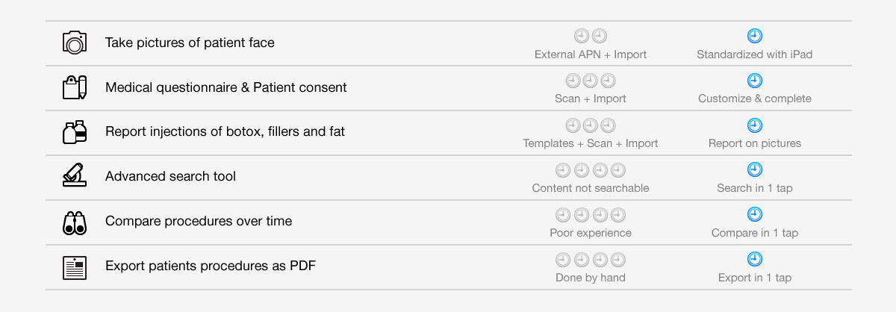Image resolution: width=896 pixels, height=312 pixels.
Task: Click the binoculars icon for comparing procedures
Action: pyautogui.click(x=75, y=222)
